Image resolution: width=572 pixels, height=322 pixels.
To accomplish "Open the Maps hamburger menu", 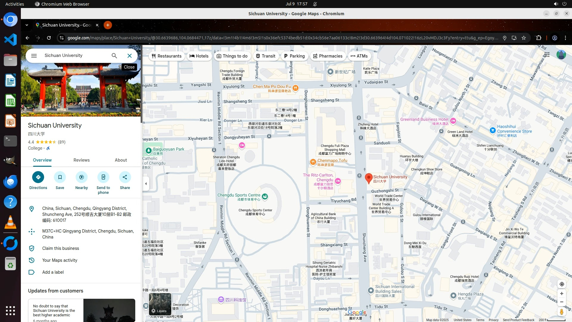I will tap(34, 56).
